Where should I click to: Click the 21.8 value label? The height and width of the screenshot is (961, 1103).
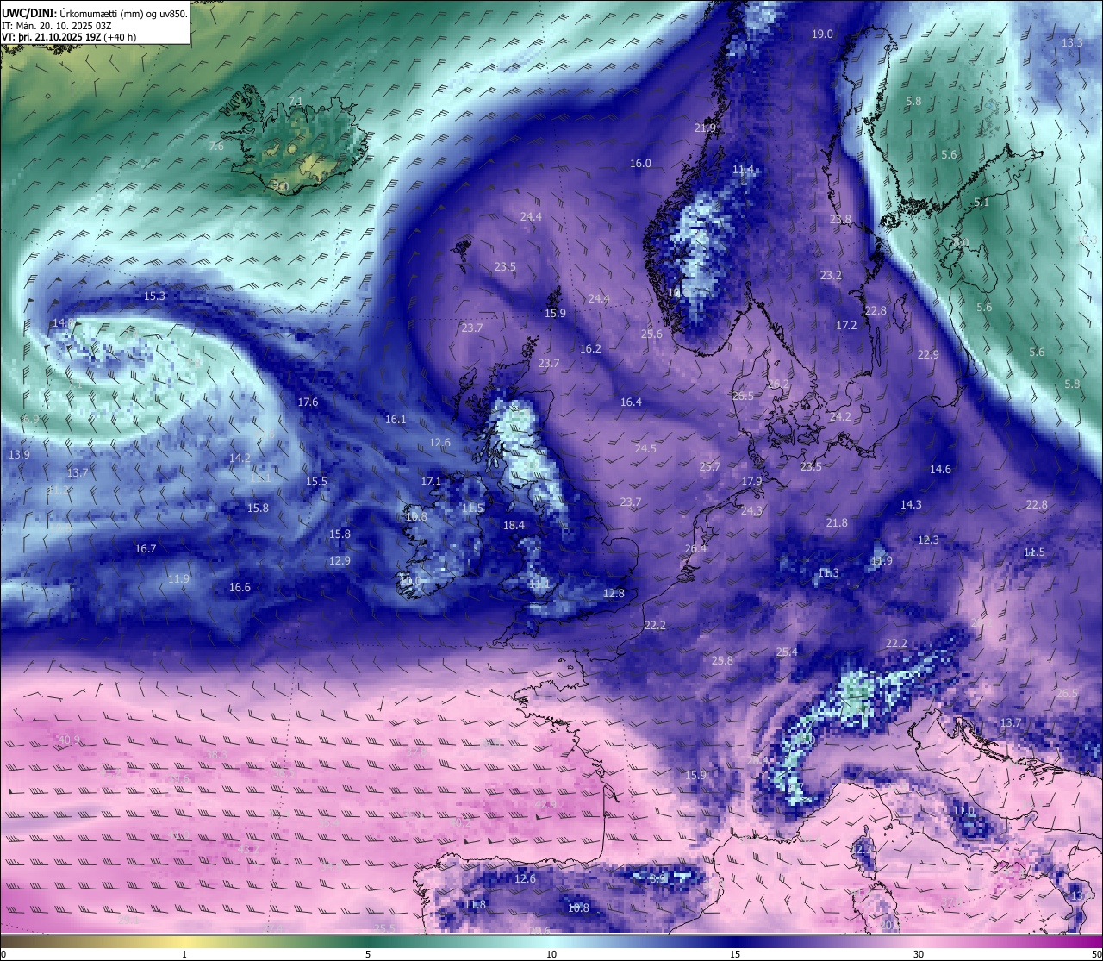click(x=837, y=523)
